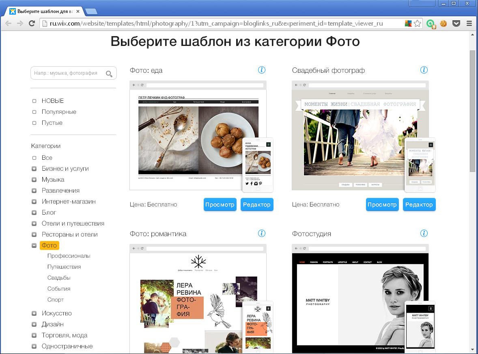The image size is (478, 354).
Task: Click the search magnifier icon in sidebar
Action: pyautogui.click(x=109, y=74)
